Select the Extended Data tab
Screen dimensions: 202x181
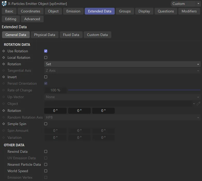[x=100, y=11]
